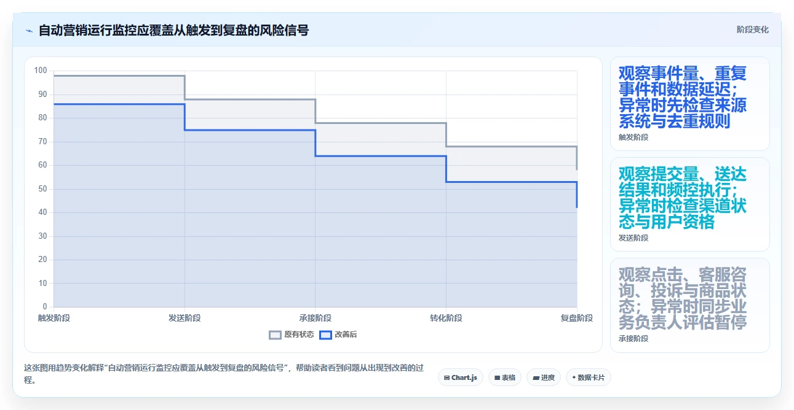Viewport: 794px width, 410px height.
Task: Select the 进度 tag
Action: click(x=544, y=377)
